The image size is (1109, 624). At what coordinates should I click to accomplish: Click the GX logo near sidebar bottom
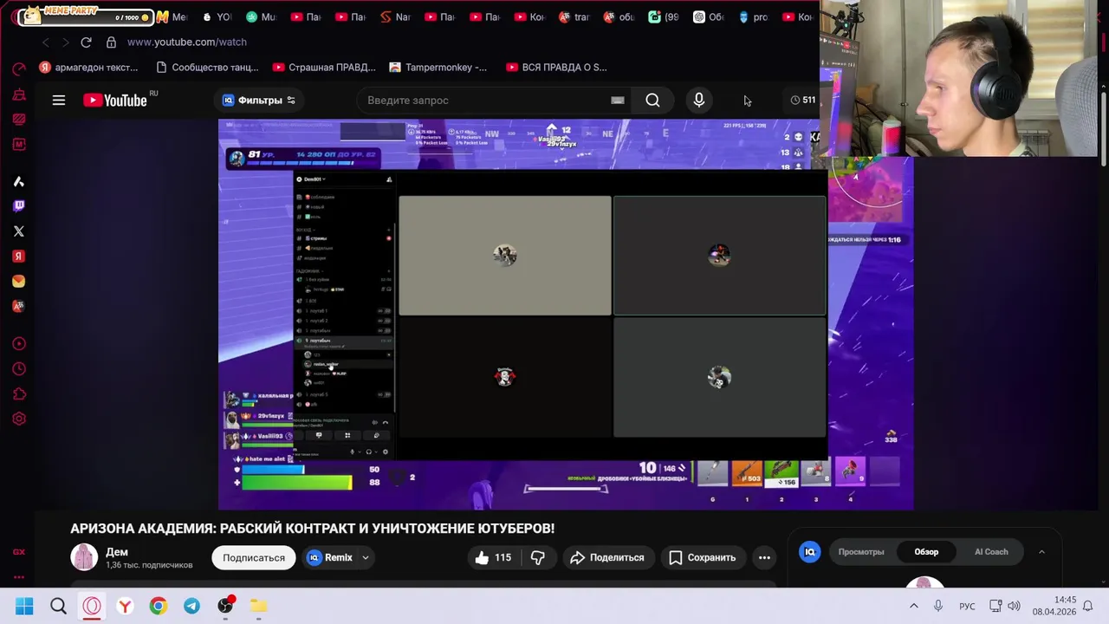coord(19,552)
